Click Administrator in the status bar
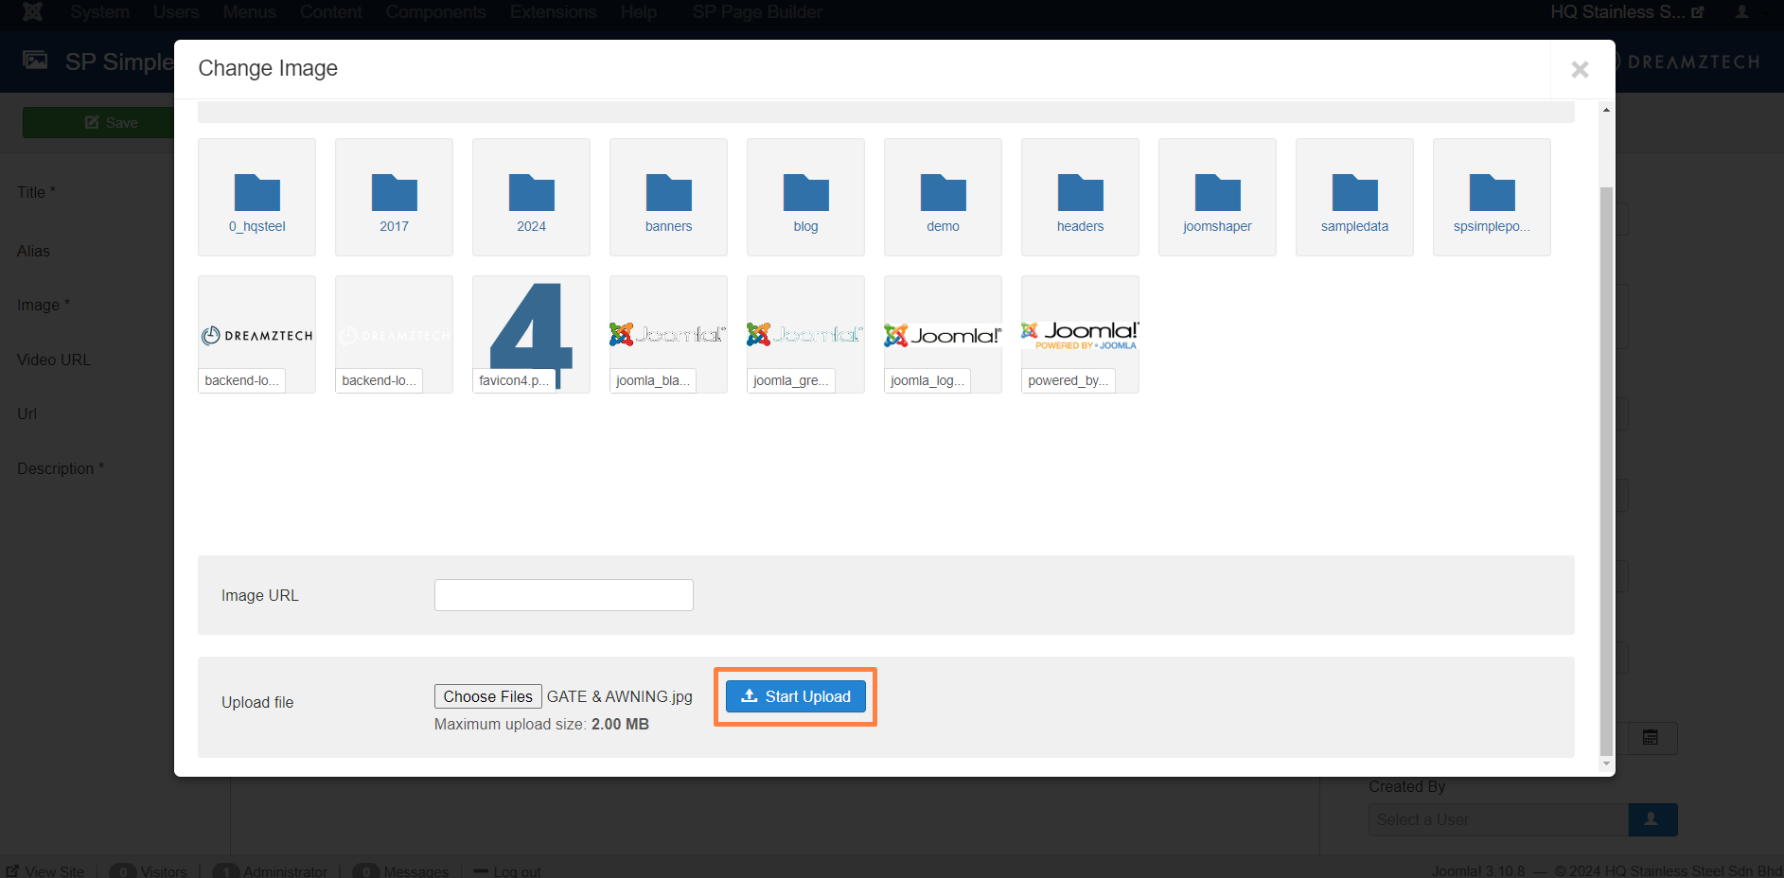The width and height of the screenshot is (1784, 878). coord(271,871)
